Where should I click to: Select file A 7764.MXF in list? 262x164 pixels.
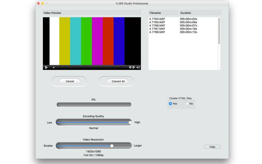[x=157, y=19]
